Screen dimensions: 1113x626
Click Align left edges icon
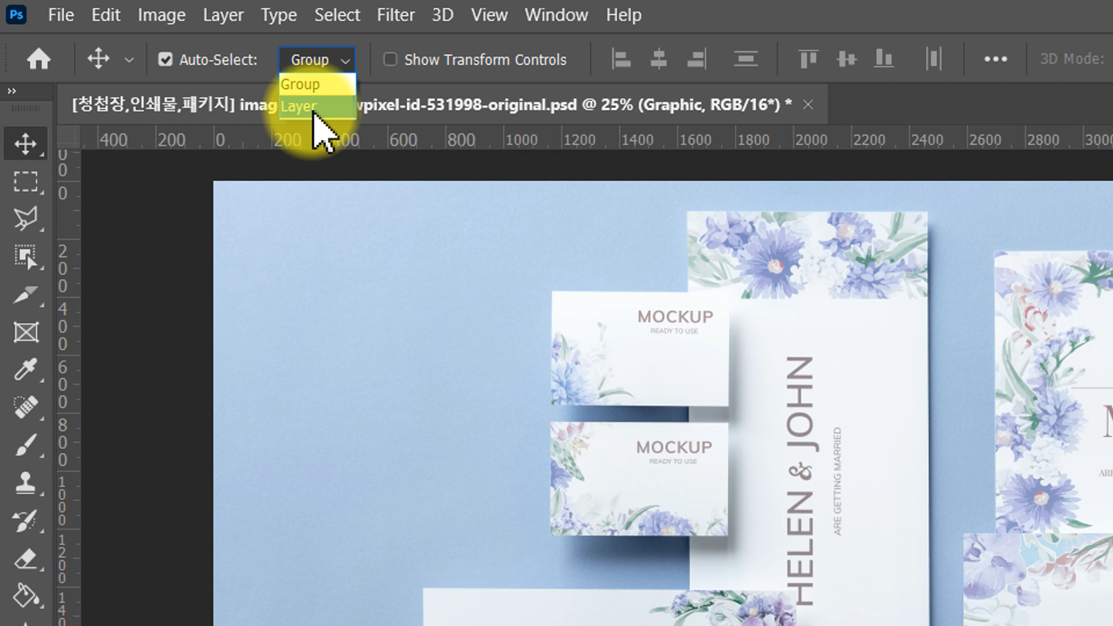[621, 59]
